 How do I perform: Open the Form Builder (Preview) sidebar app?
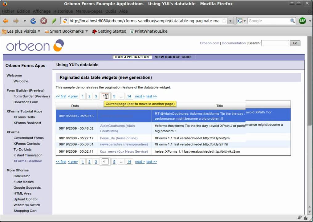tap(31, 96)
